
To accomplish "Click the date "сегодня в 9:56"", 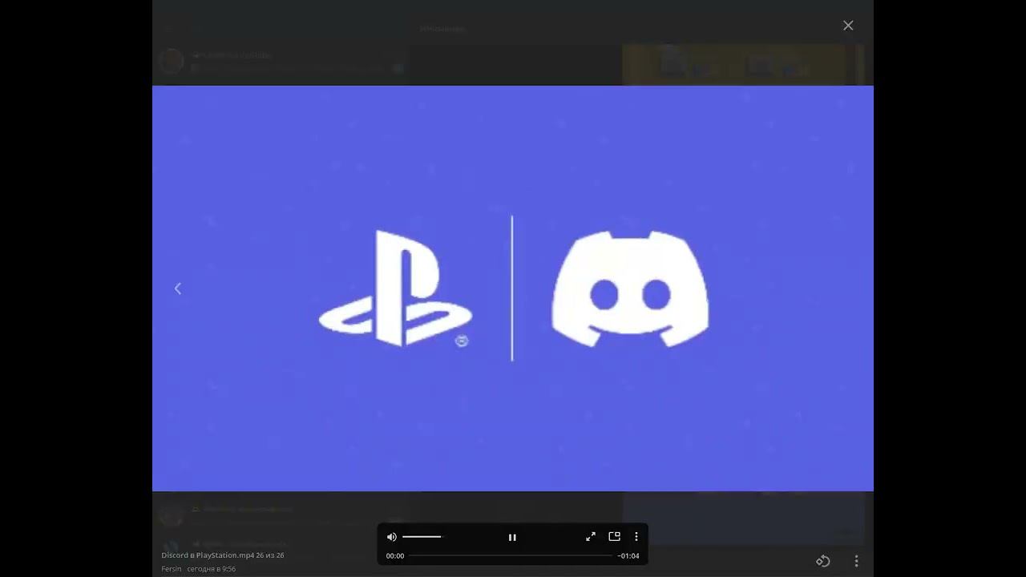I will 212,569.
